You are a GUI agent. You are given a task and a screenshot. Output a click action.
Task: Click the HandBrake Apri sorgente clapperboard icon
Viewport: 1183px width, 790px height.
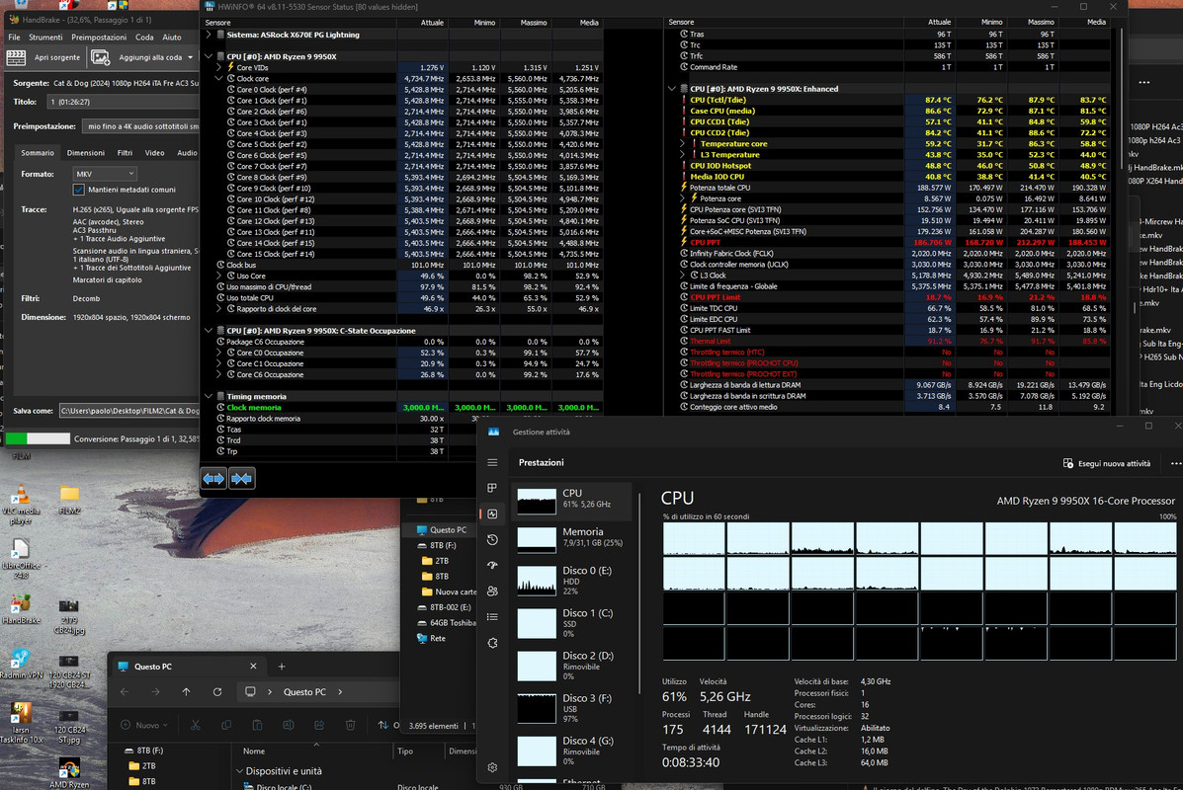pyautogui.click(x=16, y=57)
